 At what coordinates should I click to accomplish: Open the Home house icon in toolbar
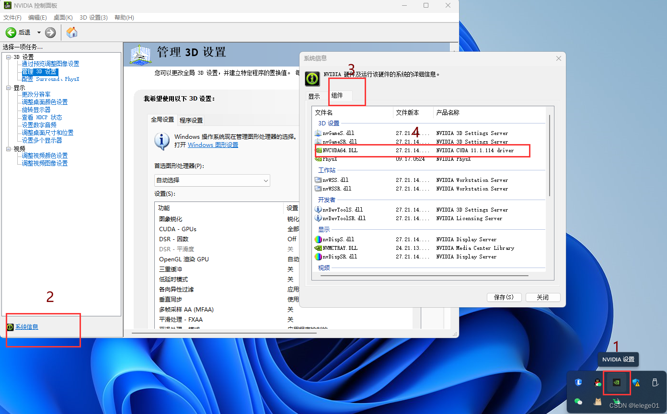tap(72, 33)
